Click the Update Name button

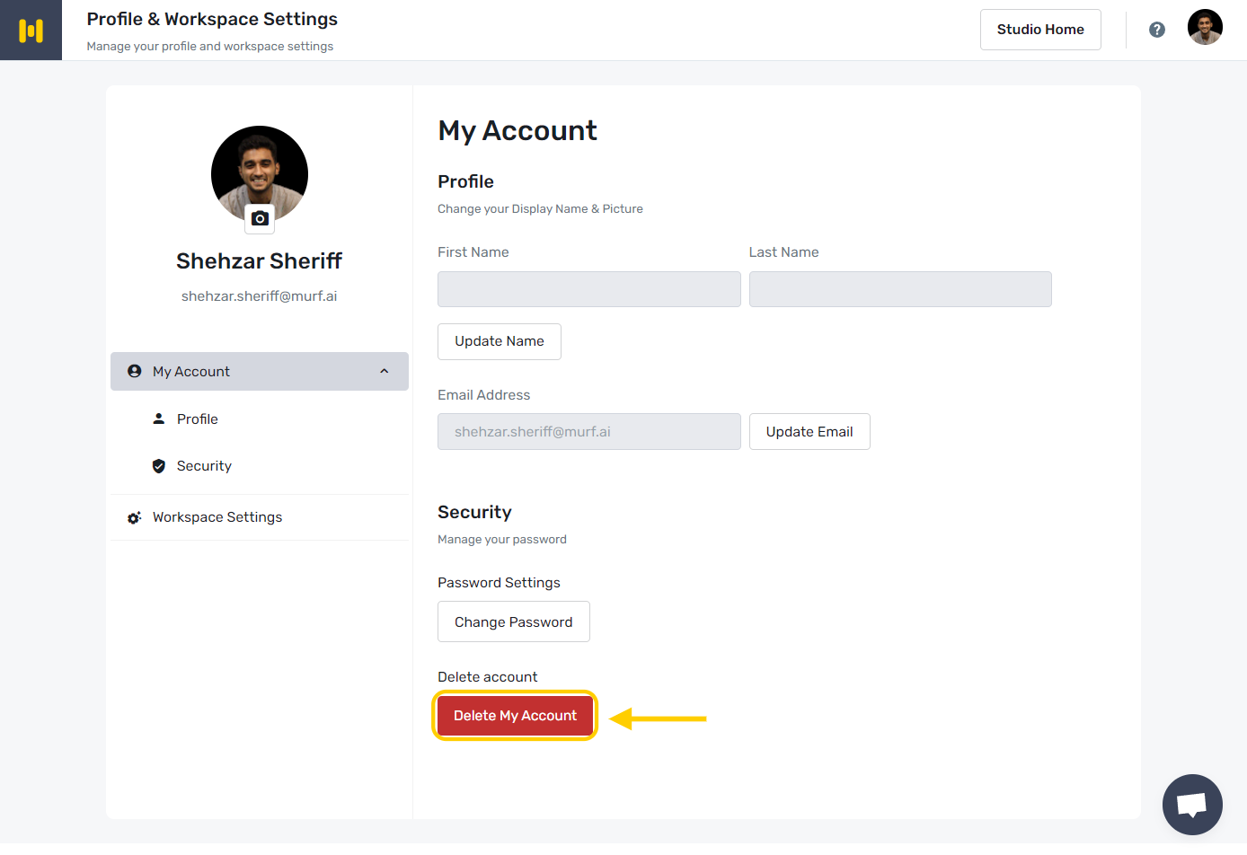tap(500, 341)
